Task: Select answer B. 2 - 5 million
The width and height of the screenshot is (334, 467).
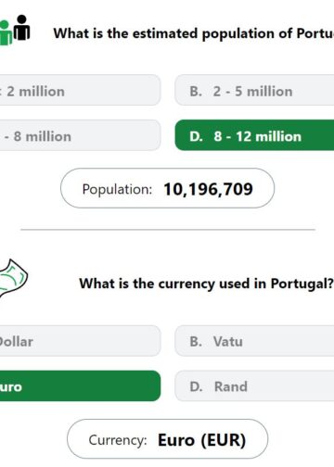Action: tap(254, 90)
